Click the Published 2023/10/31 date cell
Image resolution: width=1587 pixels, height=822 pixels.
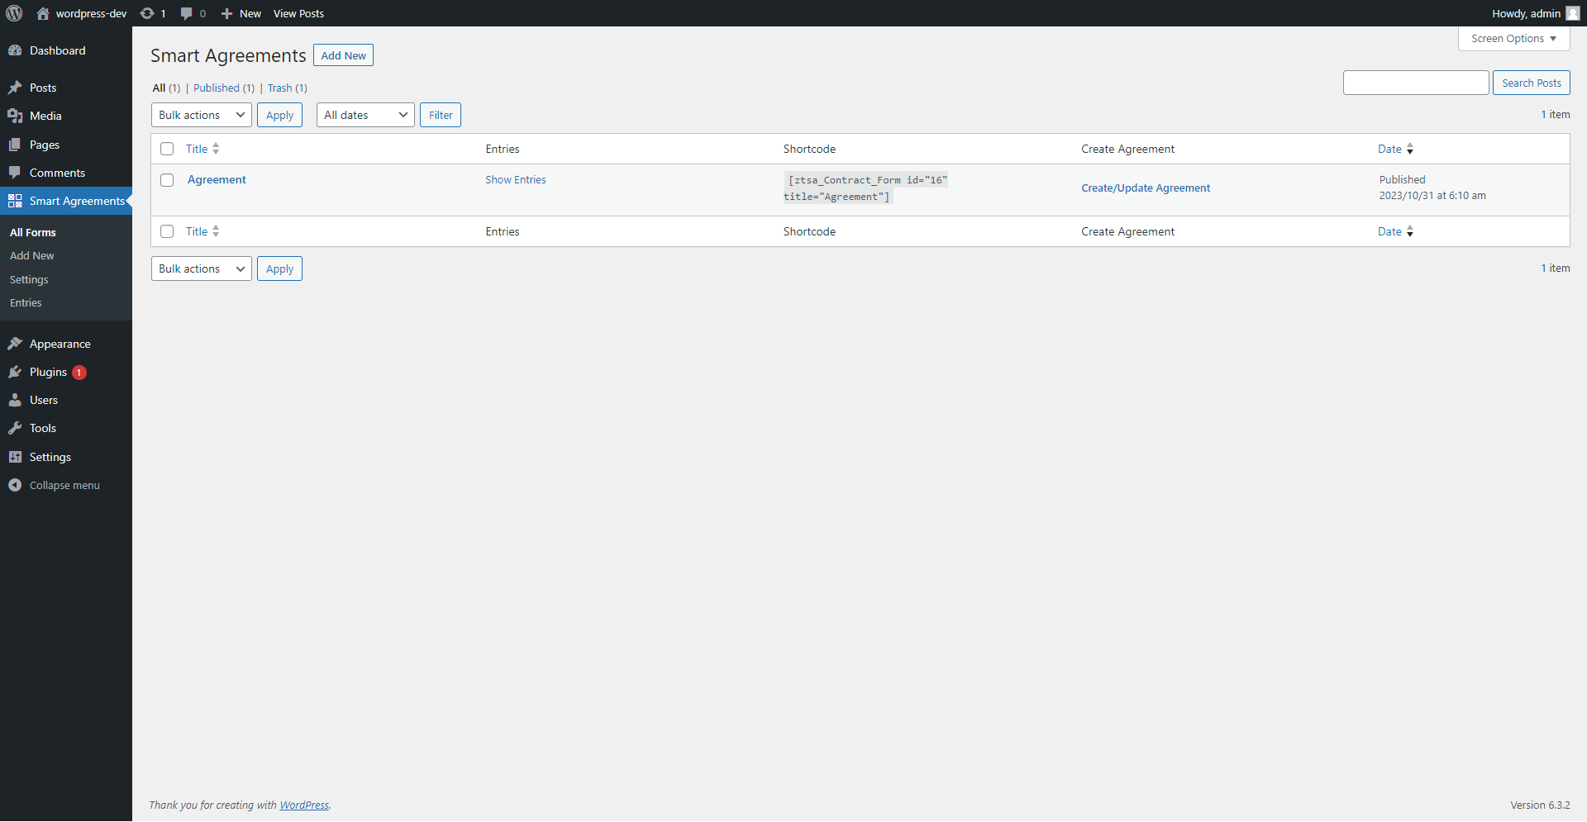[x=1432, y=188]
